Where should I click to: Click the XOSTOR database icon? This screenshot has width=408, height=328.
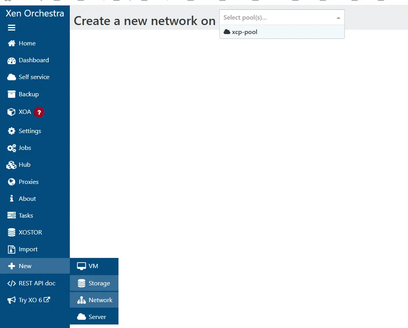coord(12,232)
